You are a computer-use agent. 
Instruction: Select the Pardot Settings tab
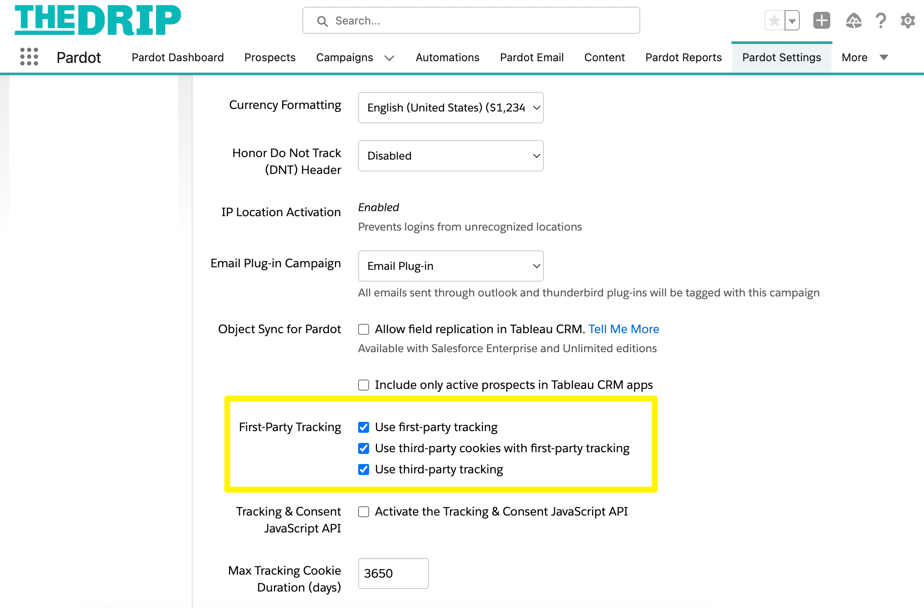[782, 57]
